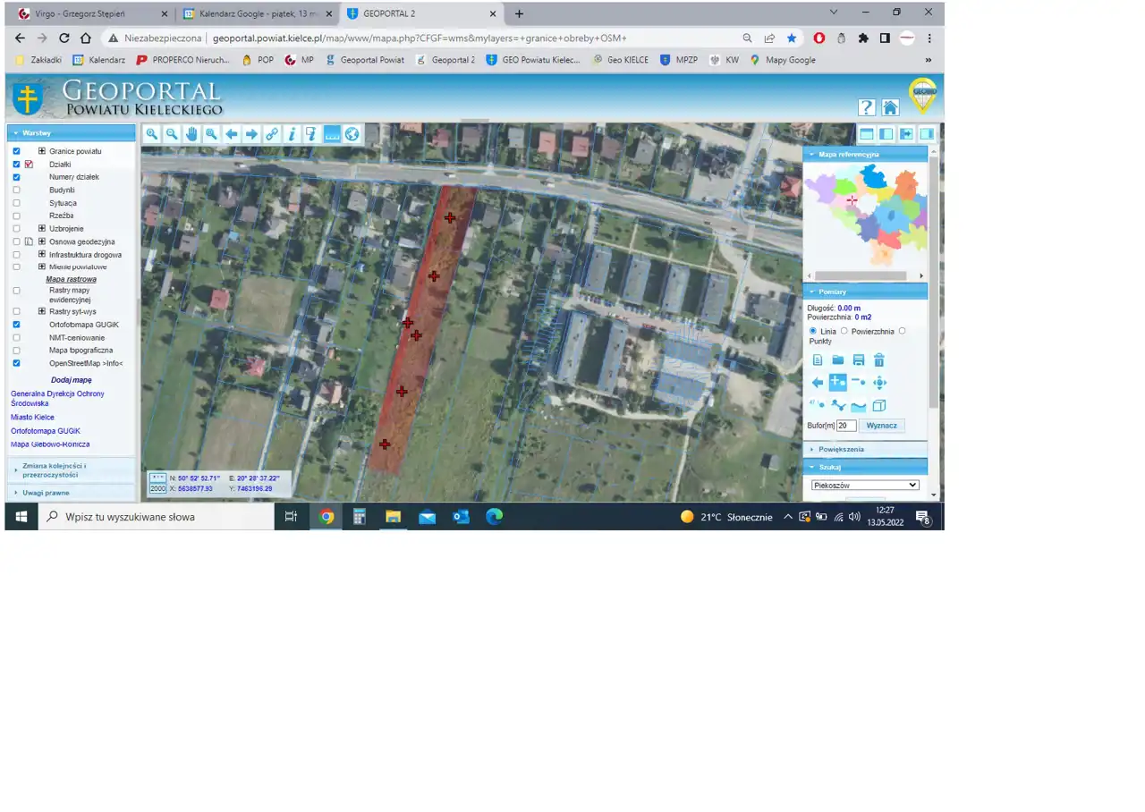
Task: Expand the Powiększenia panel
Action: [841, 449]
